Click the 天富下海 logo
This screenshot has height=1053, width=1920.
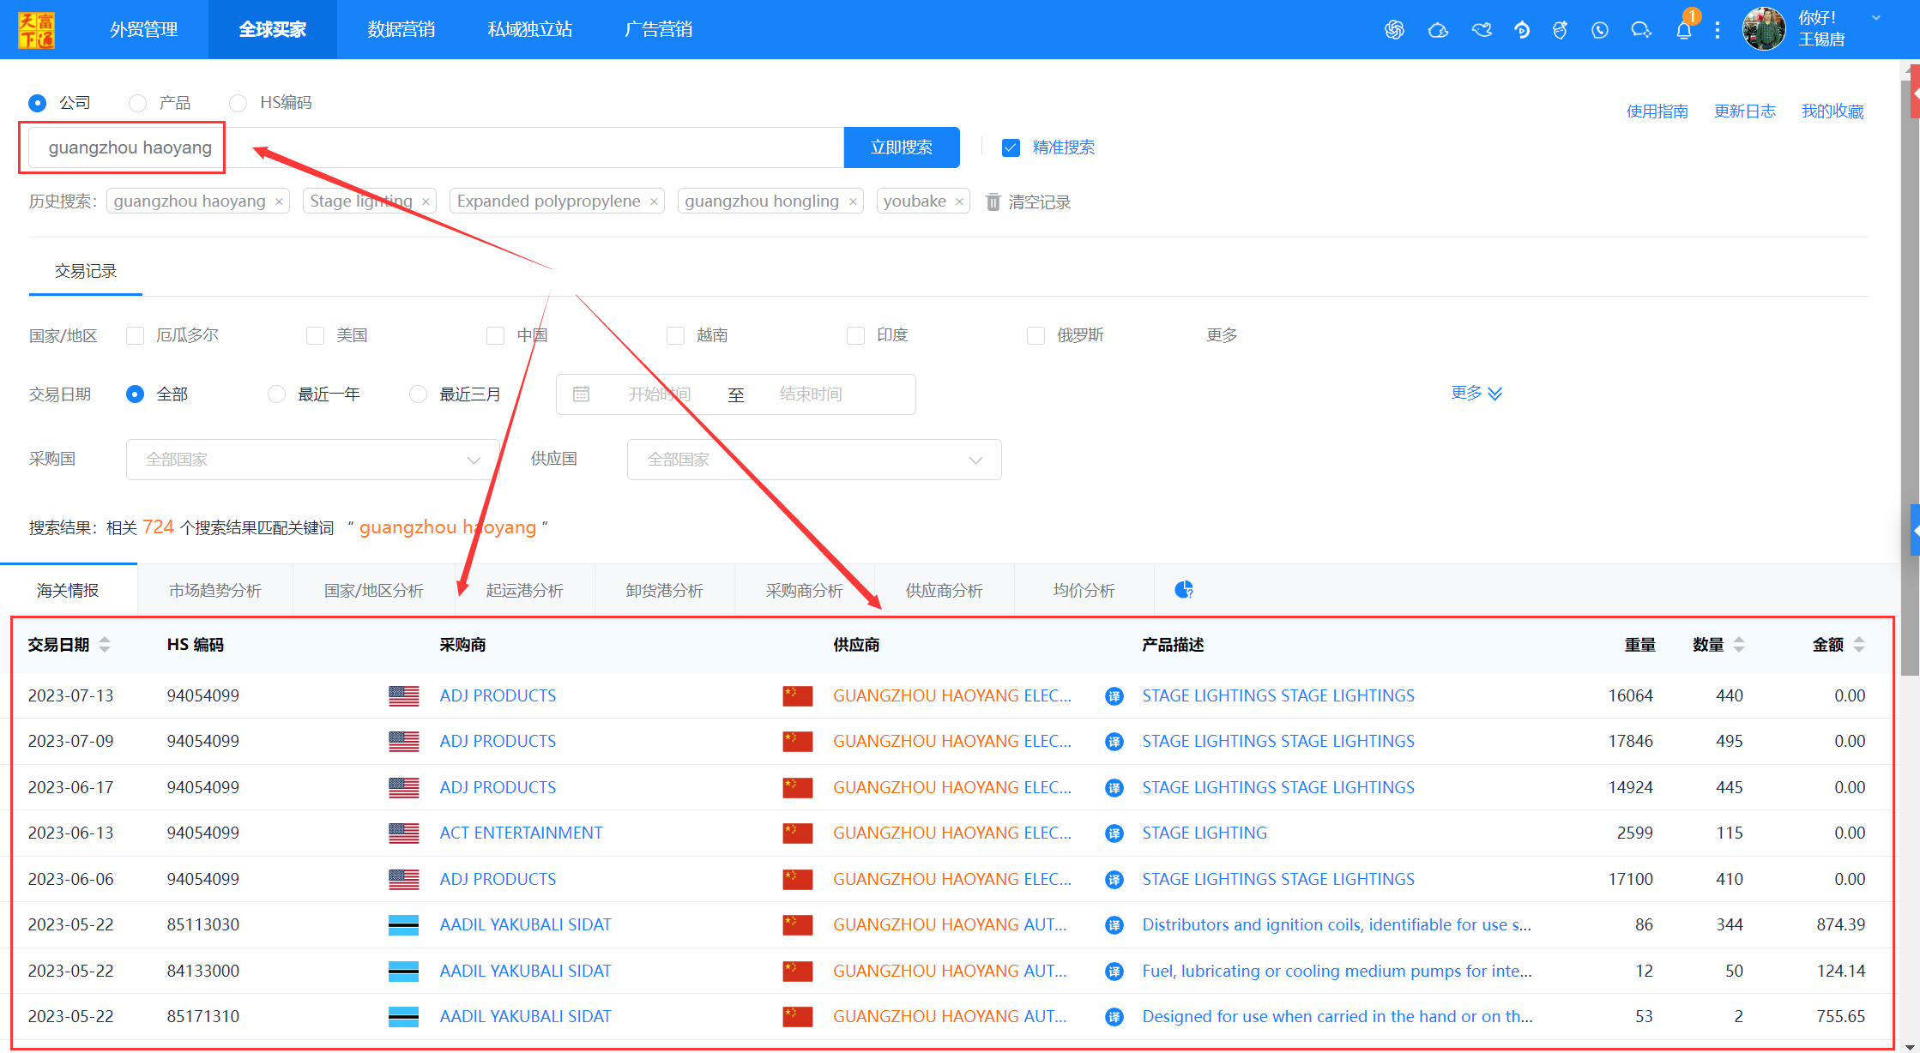(x=36, y=30)
